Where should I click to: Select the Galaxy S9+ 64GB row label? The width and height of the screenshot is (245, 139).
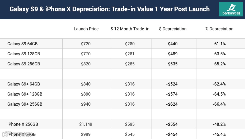click(23, 84)
